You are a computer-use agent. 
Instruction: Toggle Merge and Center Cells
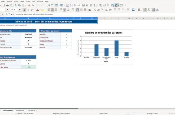(x=77, y=10)
